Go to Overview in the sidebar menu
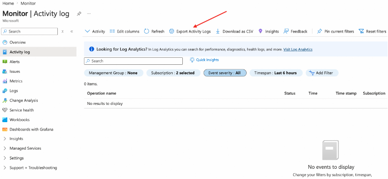 18,42
